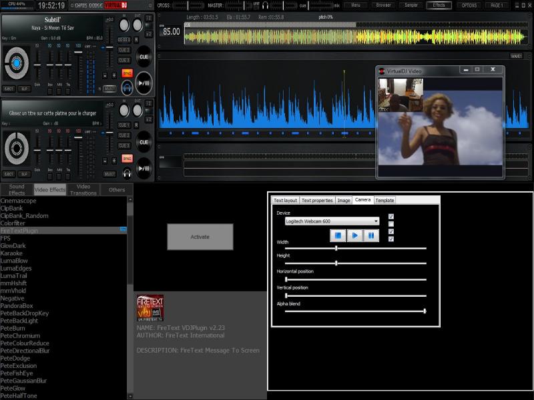Toggle the Bass kill button on bottom deck
The image size is (534, 400).
click(x=50, y=177)
